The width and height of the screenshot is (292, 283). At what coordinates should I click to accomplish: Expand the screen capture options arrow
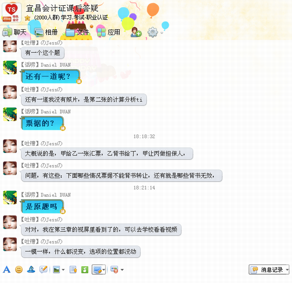click(104, 270)
